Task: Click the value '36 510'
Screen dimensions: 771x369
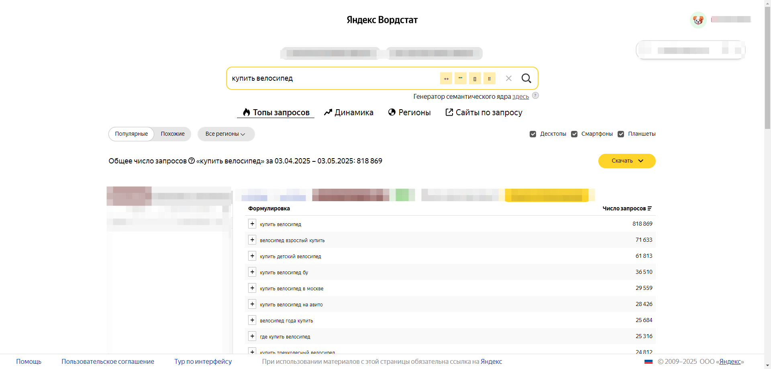Action: click(x=644, y=272)
